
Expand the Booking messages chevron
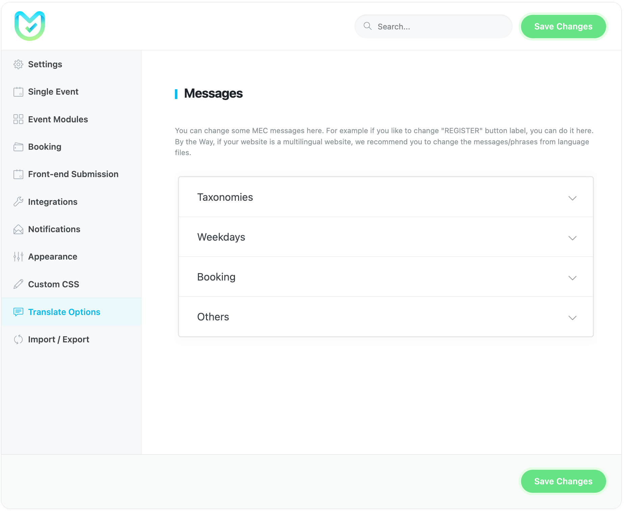click(572, 278)
